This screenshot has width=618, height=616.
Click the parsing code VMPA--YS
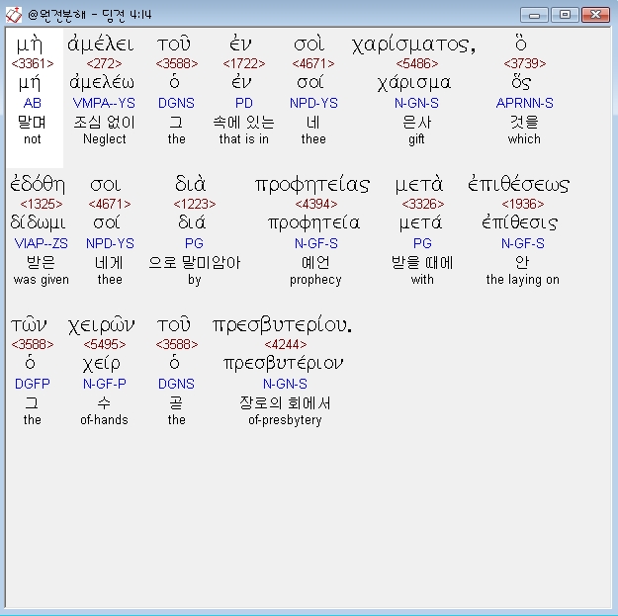point(104,103)
